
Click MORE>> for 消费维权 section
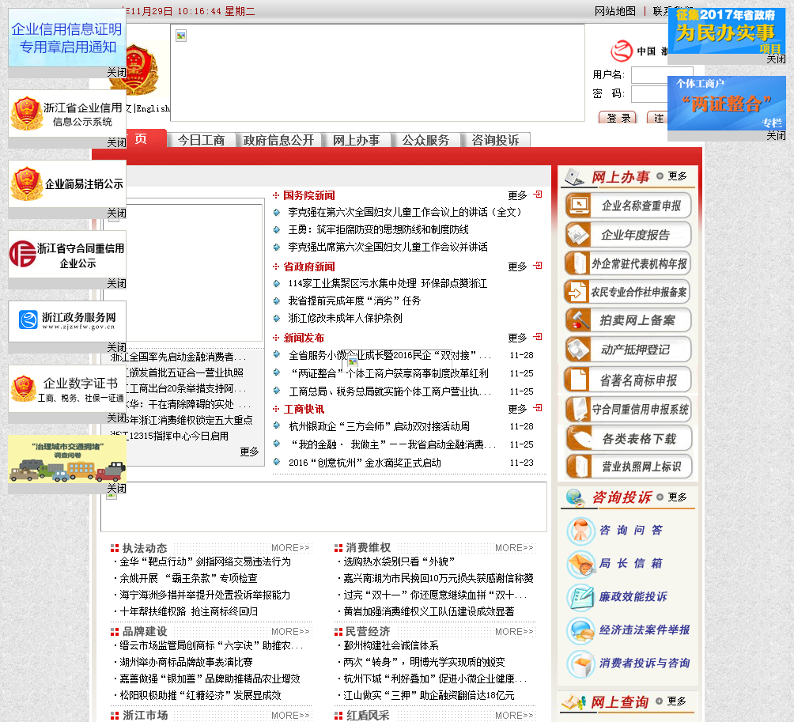coord(514,548)
